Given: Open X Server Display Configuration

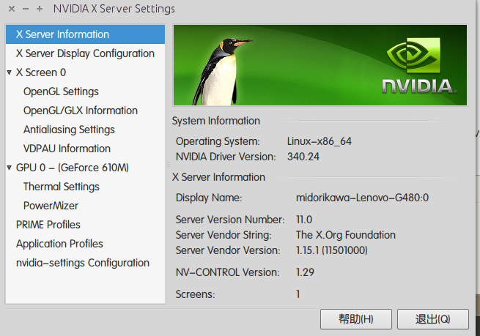Looking at the screenshot, I should 85,53.
